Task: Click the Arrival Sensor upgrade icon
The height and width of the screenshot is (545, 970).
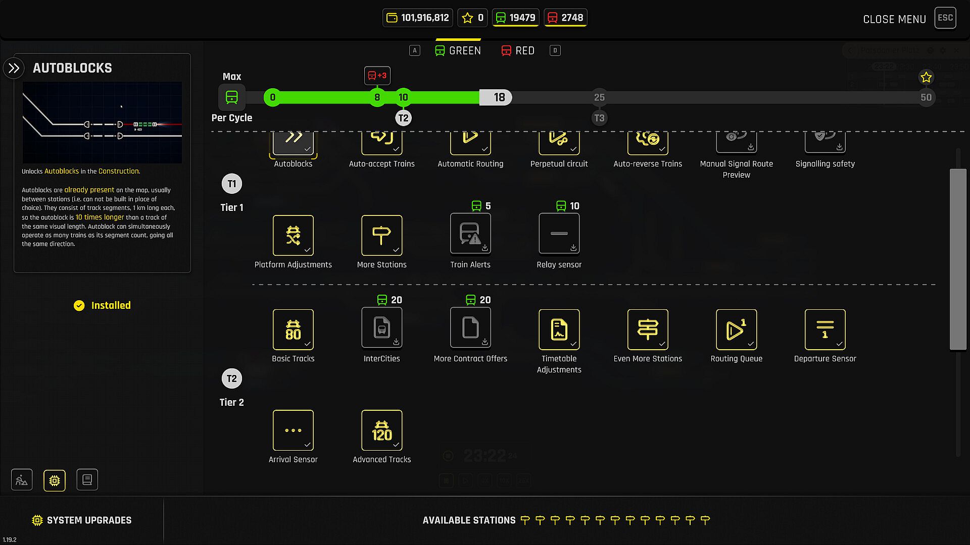Action: pos(293,430)
